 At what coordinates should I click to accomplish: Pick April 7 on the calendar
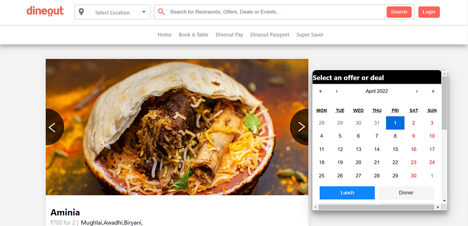[377, 136]
